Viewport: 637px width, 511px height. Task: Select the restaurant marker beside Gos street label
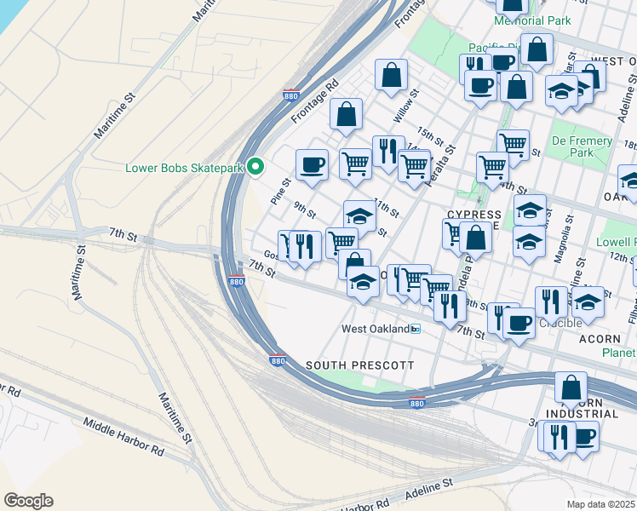pyautogui.click(x=305, y=250)
